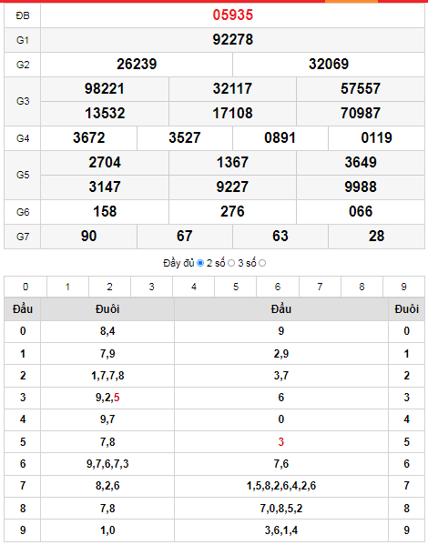Click G4 prize number 0891
Viewport: 428px width, 545px height.
click(280, 138)
